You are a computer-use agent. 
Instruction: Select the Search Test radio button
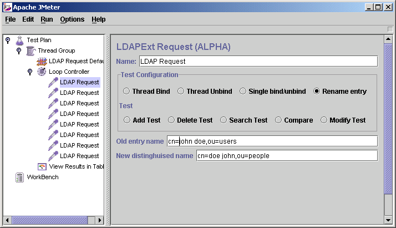coord(224,120)
